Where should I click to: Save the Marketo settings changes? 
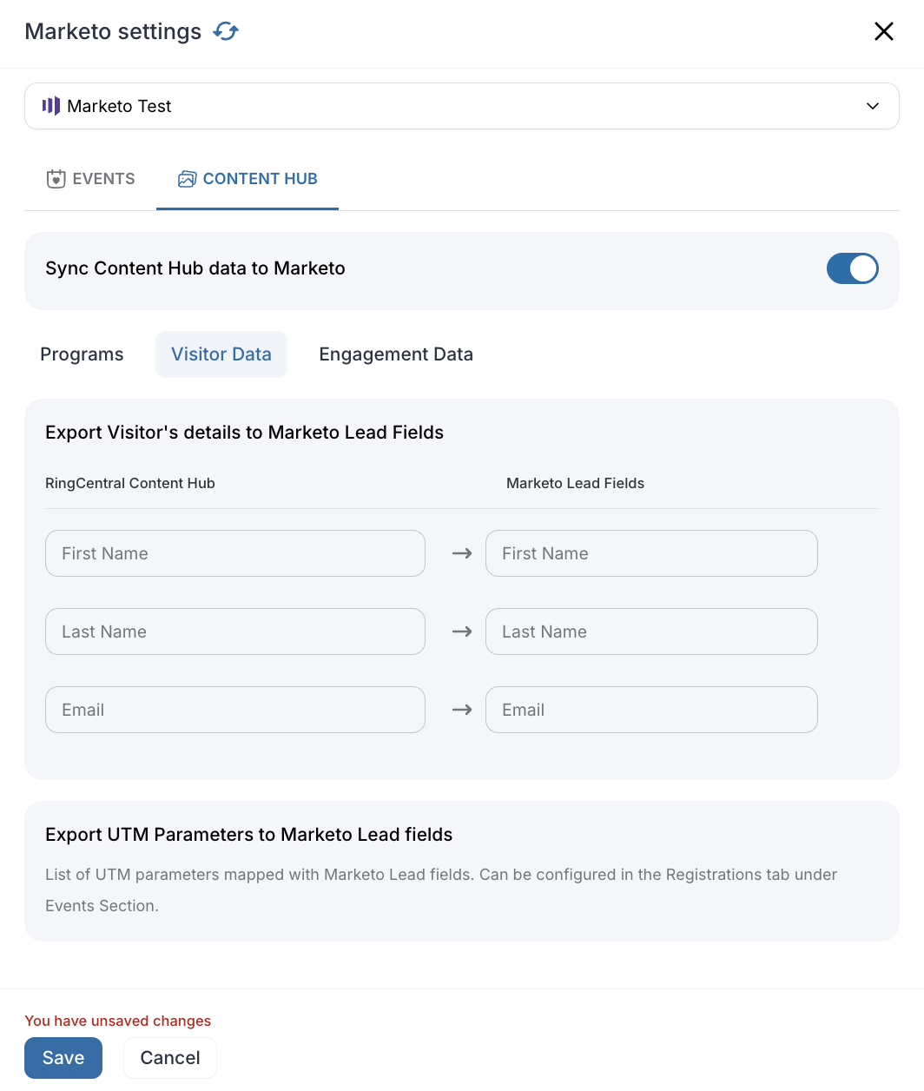(63, 1058)
